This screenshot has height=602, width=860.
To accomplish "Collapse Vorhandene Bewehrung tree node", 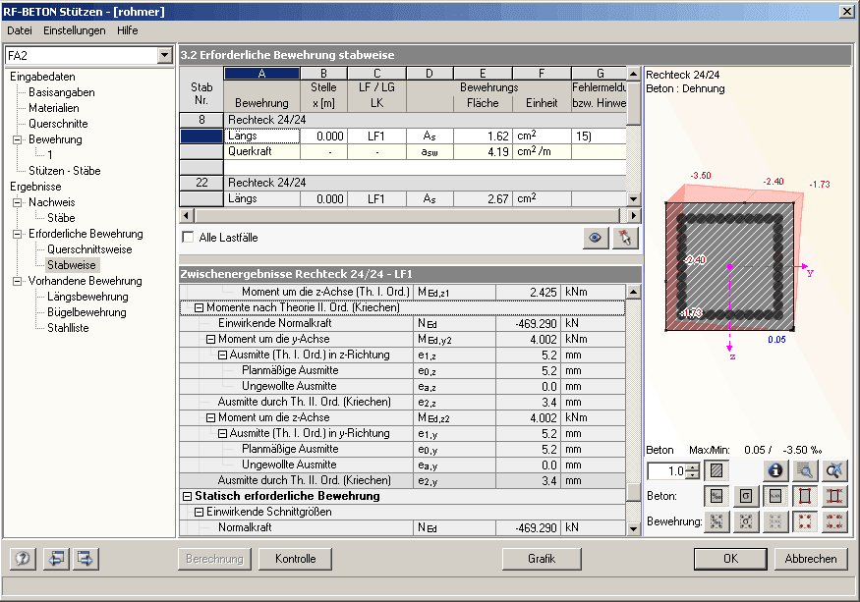I will coord(18,281).
